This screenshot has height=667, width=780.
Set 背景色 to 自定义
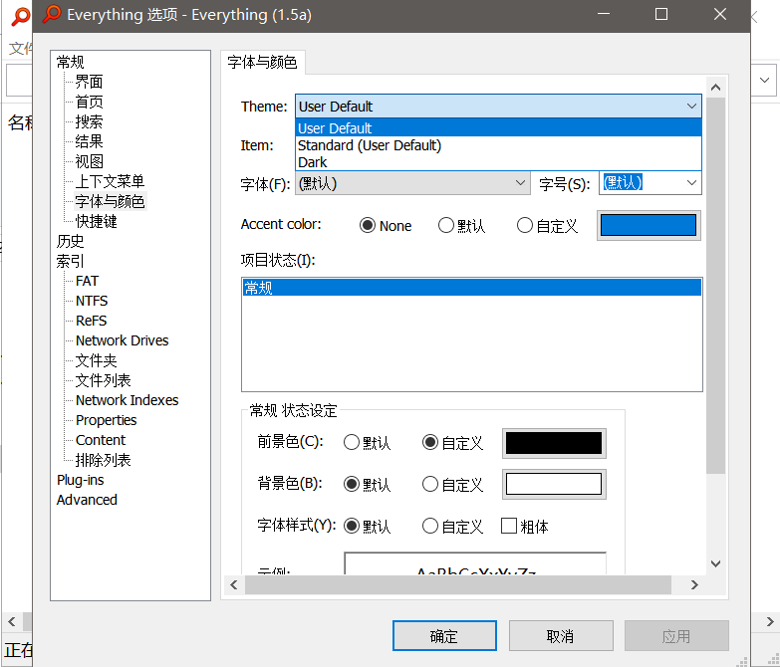point(452,484)
